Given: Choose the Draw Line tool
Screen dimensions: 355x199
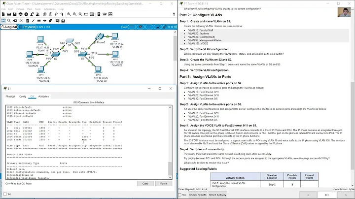Looking at the screenshot, I should 34,21.
